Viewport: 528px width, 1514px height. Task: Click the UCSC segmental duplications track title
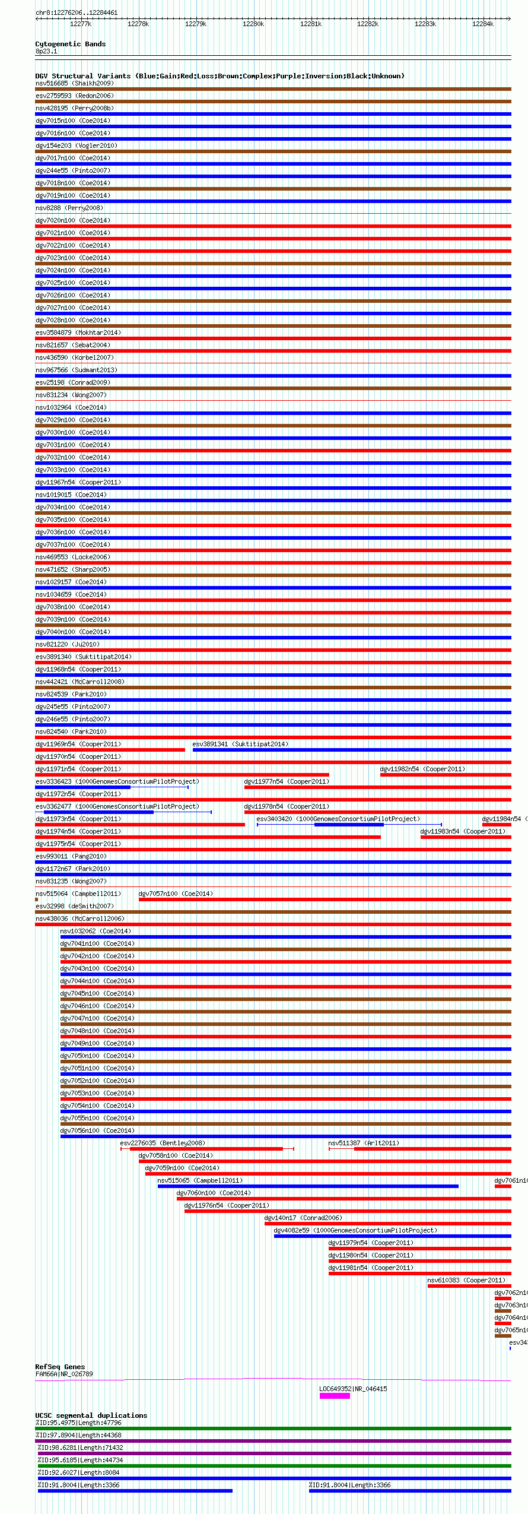[91, 1415]
